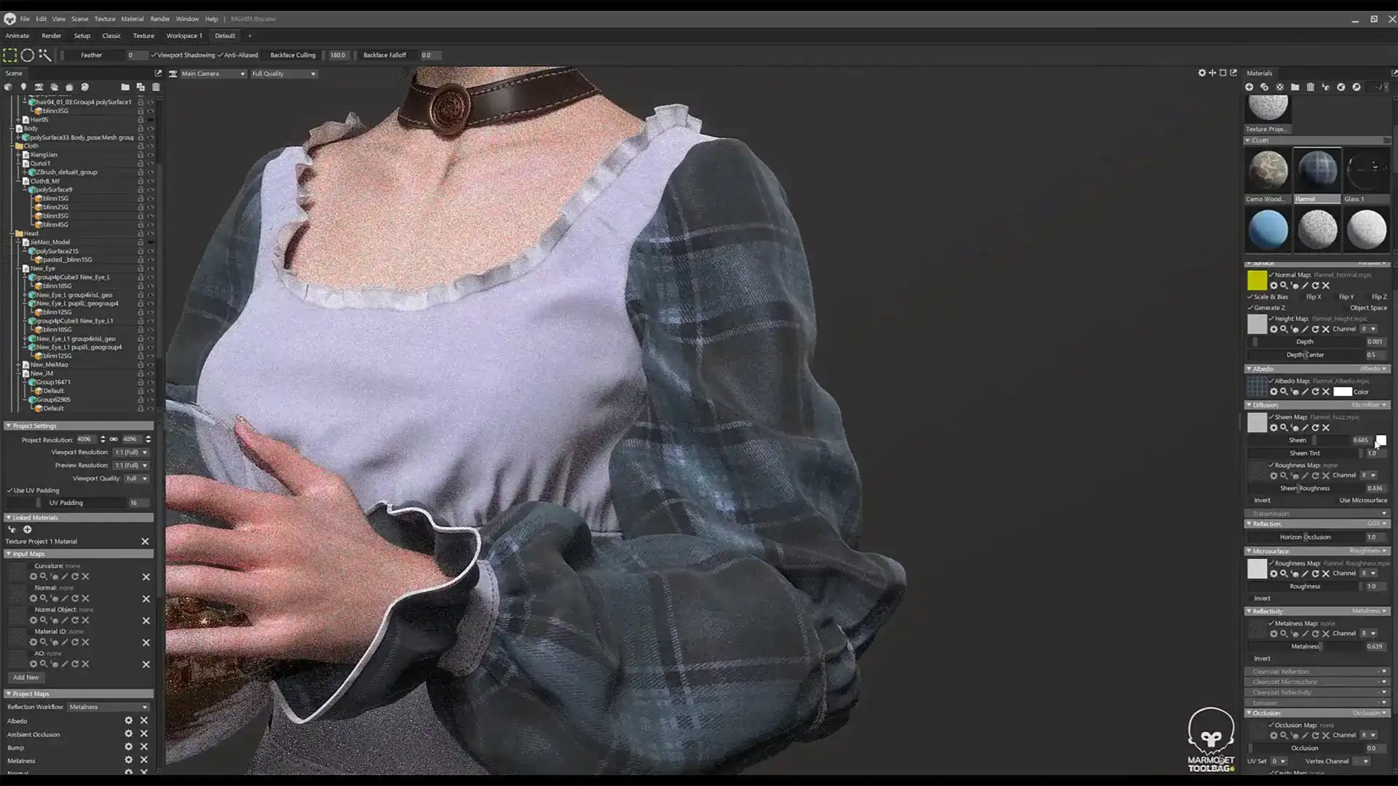Add a new camera in the Scene toolbar
The height and width of the screenshot is (786, 1398).
click(39, 87)
